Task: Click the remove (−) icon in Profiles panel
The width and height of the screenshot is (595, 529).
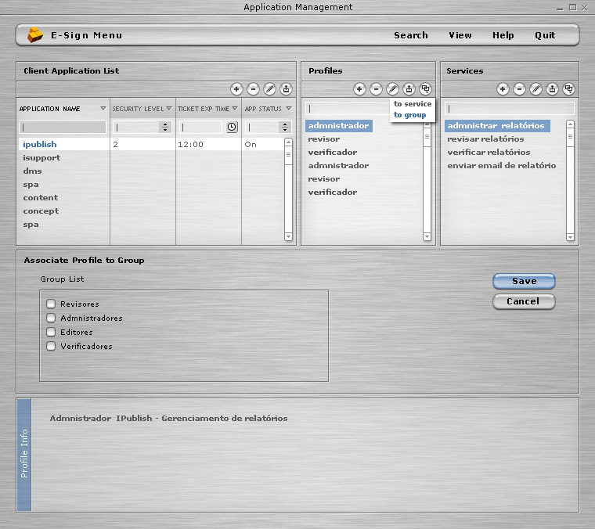Action: pos(376,89)
